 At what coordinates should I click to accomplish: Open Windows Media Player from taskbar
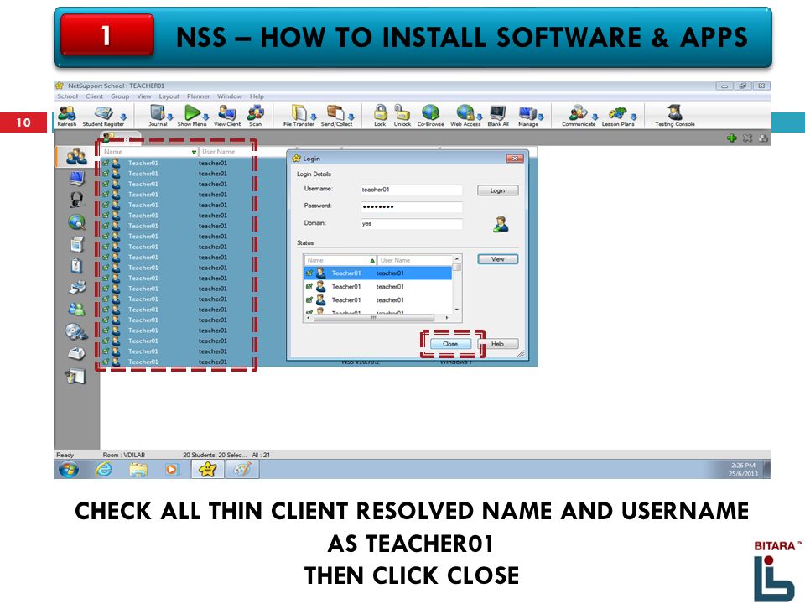(172, 469)
